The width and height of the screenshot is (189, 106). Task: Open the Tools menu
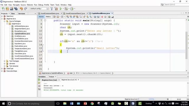click(x=57, y=5)
